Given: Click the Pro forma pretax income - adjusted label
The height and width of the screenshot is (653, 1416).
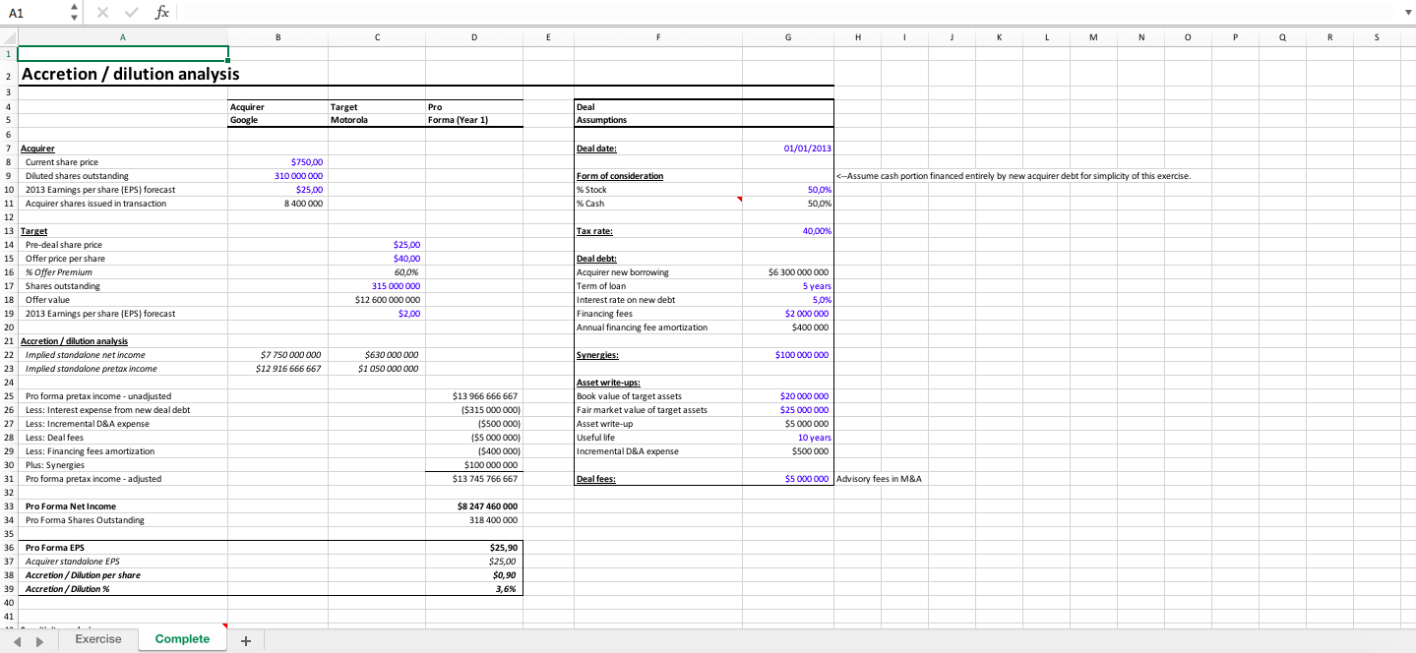Looking at the screenshot, I should 93,478.
